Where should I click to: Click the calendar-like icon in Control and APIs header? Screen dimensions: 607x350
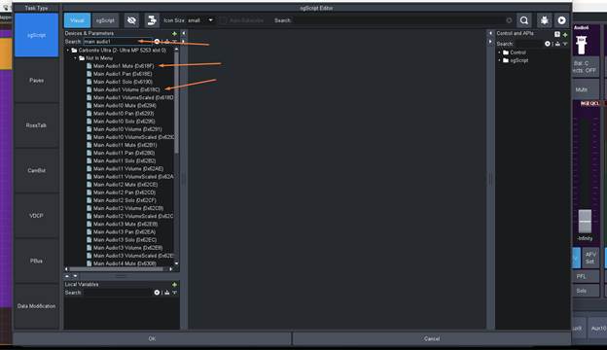click(557, 34)
